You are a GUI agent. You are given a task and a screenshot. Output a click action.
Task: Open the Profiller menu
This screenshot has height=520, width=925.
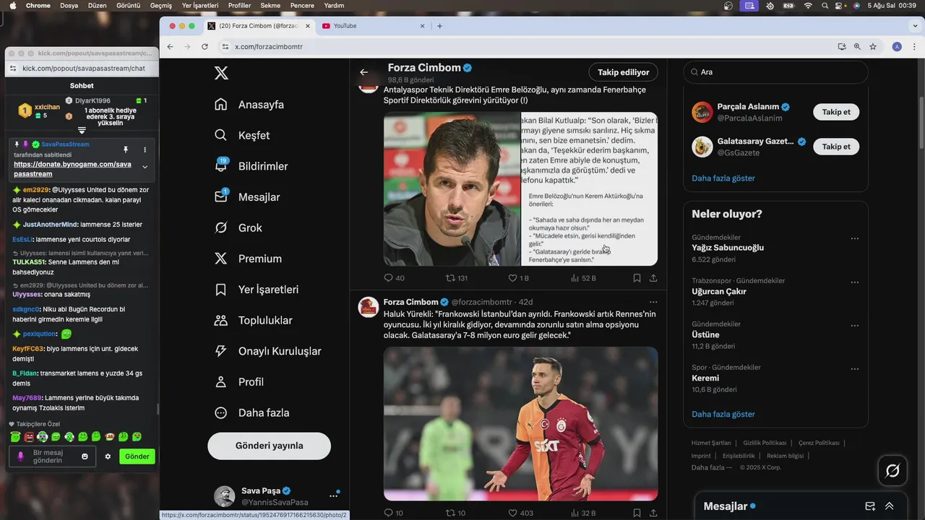(x=239, y=5)
